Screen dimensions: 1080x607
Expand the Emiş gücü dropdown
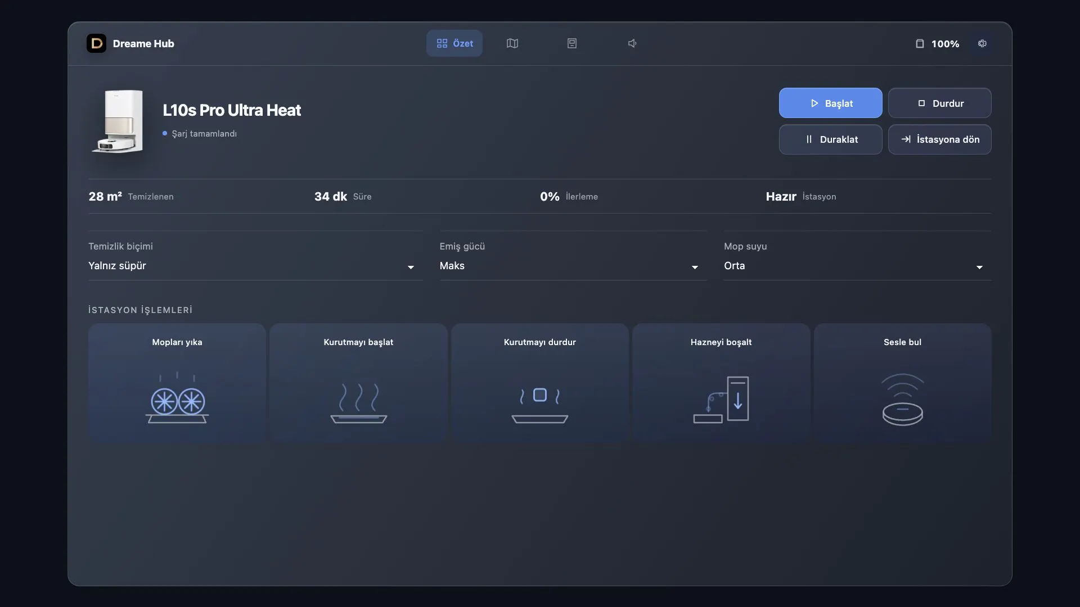coord(573,266)
